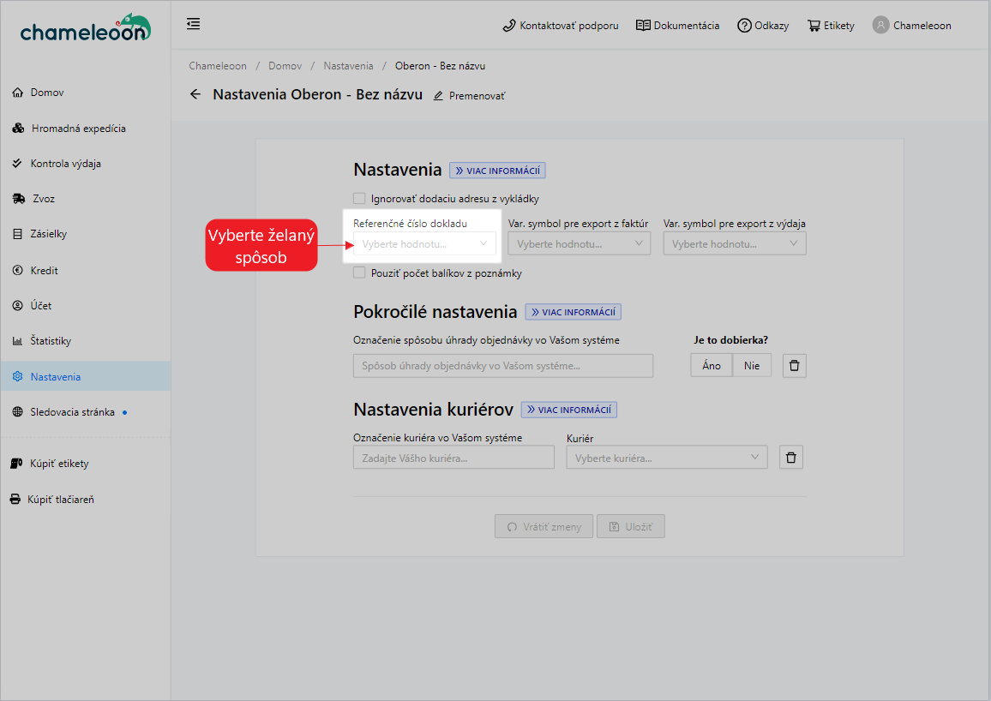
Task: Check Použiť počet balíkov z poznámky
Action: (359, 273)
